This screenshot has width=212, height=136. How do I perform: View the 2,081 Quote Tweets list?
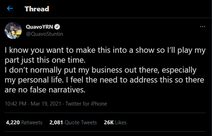click(73, 123)
